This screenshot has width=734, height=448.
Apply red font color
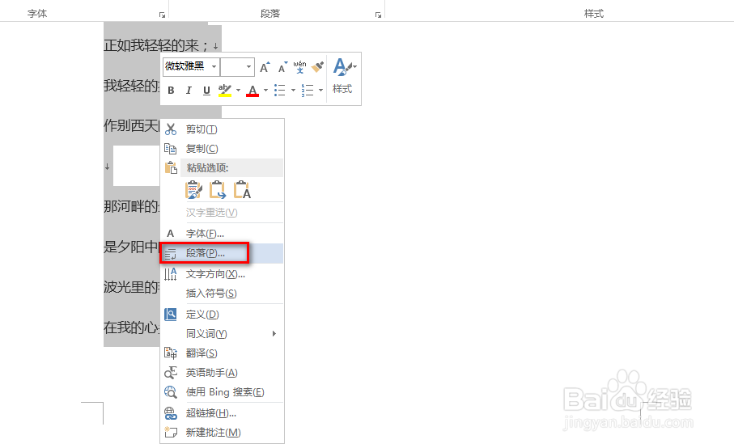point(252,91)
